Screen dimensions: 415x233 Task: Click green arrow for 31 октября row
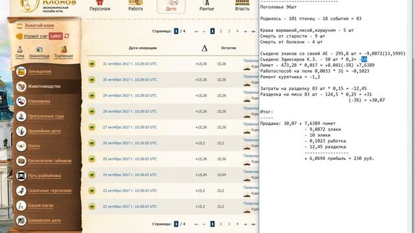click(92, 63)
